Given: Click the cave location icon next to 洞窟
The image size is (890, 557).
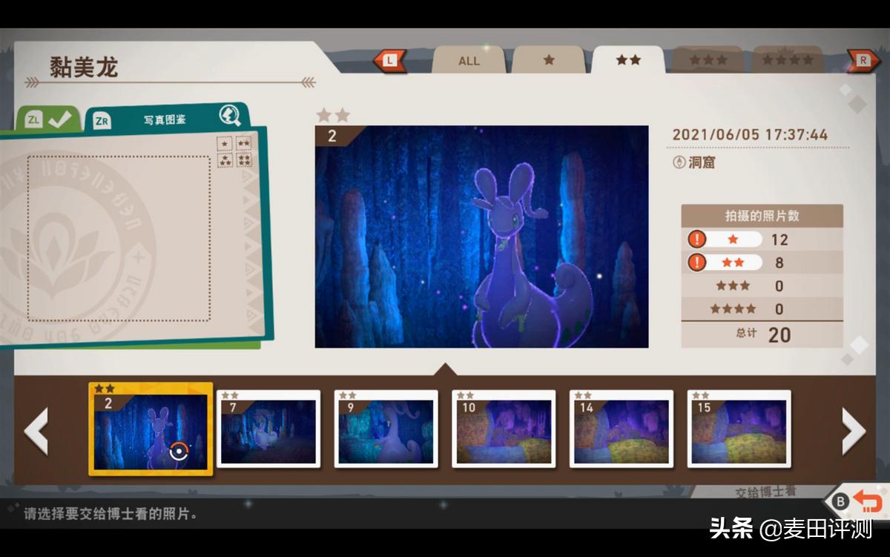Looking at the screenshot, I should click(679, 162).
